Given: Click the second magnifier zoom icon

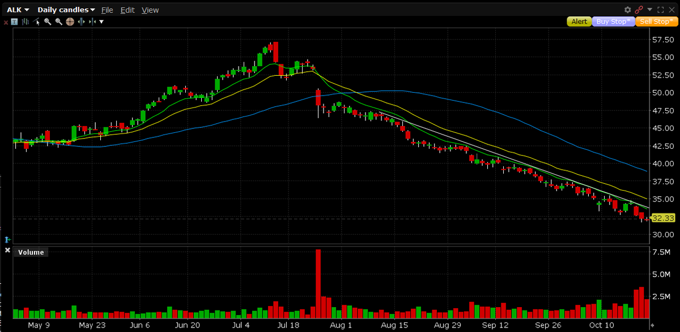Looking at the screenshot, I should [58, 21].
